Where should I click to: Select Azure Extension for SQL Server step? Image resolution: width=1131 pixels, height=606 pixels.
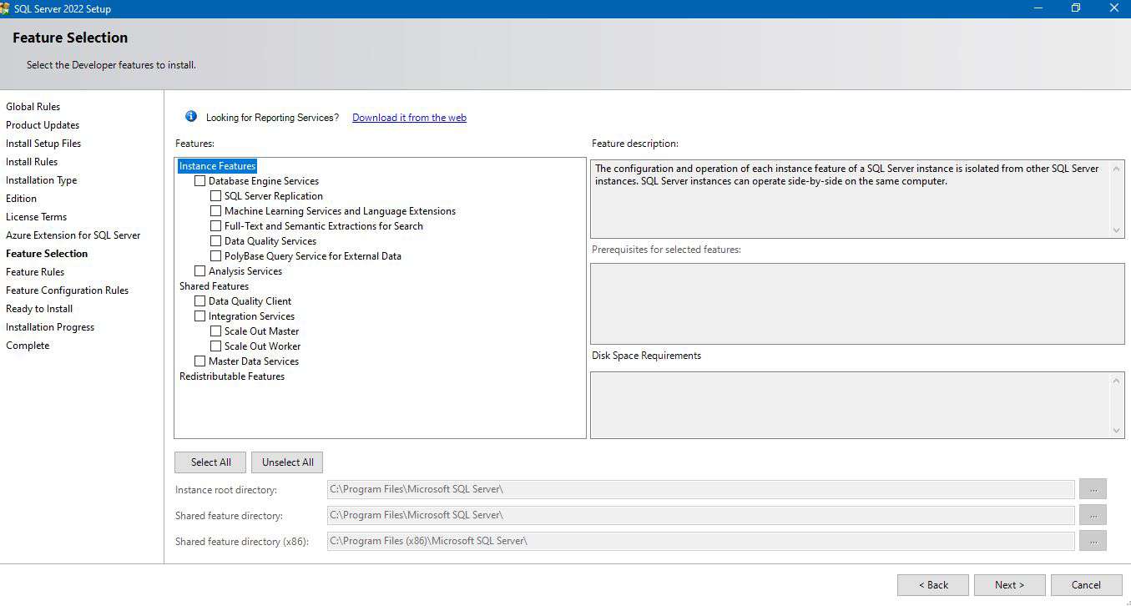point(73,235)
